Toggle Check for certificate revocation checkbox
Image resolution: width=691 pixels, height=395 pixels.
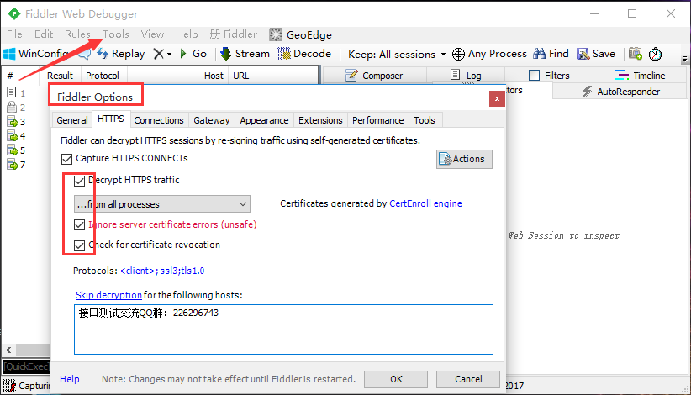80,245
